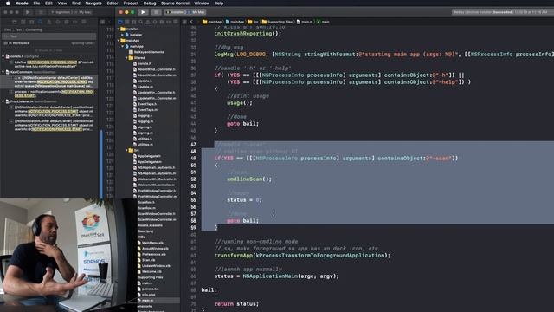Screen dimensions: 554x312
Task: Show Issue navigator in background Xcode window
Action: pyautogui.click(x=49, y=22)
